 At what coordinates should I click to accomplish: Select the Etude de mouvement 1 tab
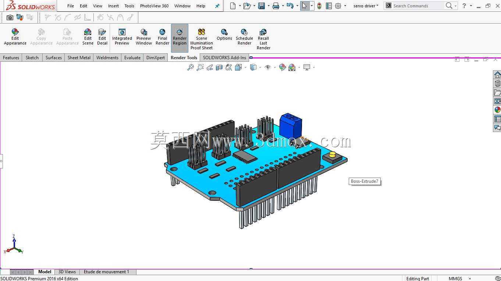tap(106, 272)
